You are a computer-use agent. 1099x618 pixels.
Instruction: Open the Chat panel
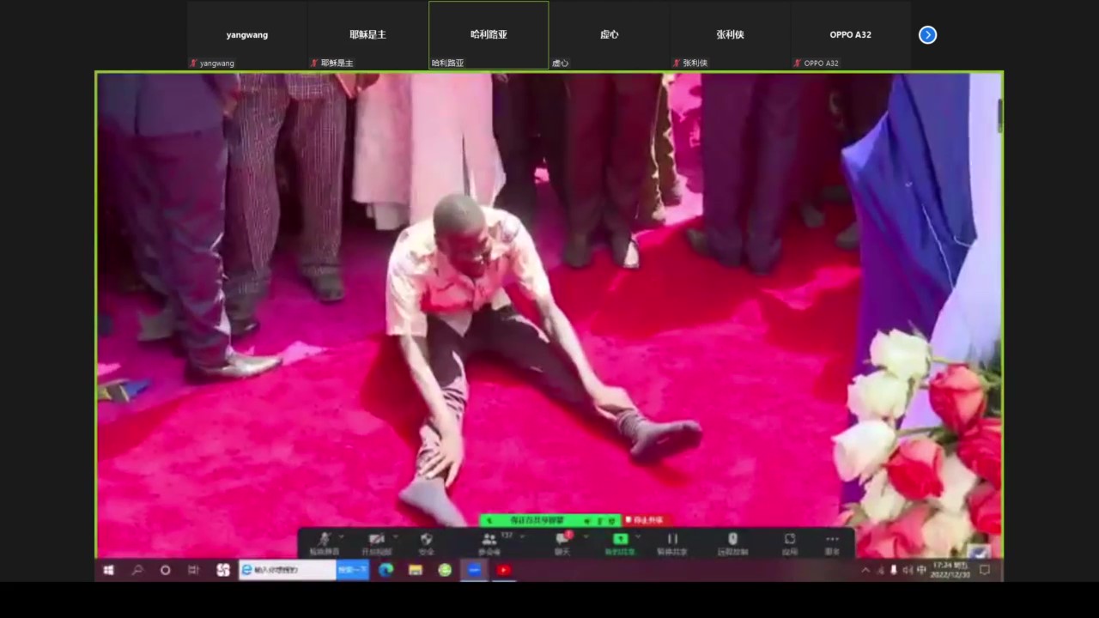(x=562, y=540)
